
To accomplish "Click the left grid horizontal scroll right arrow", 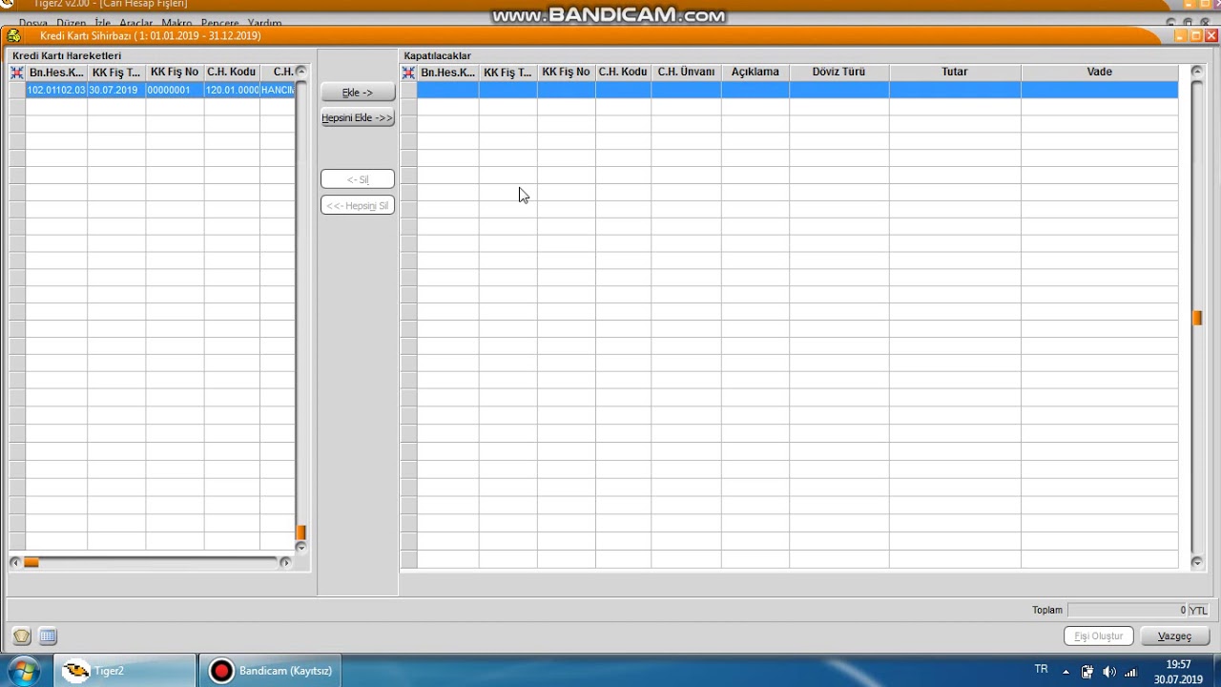I will point(285,563).
